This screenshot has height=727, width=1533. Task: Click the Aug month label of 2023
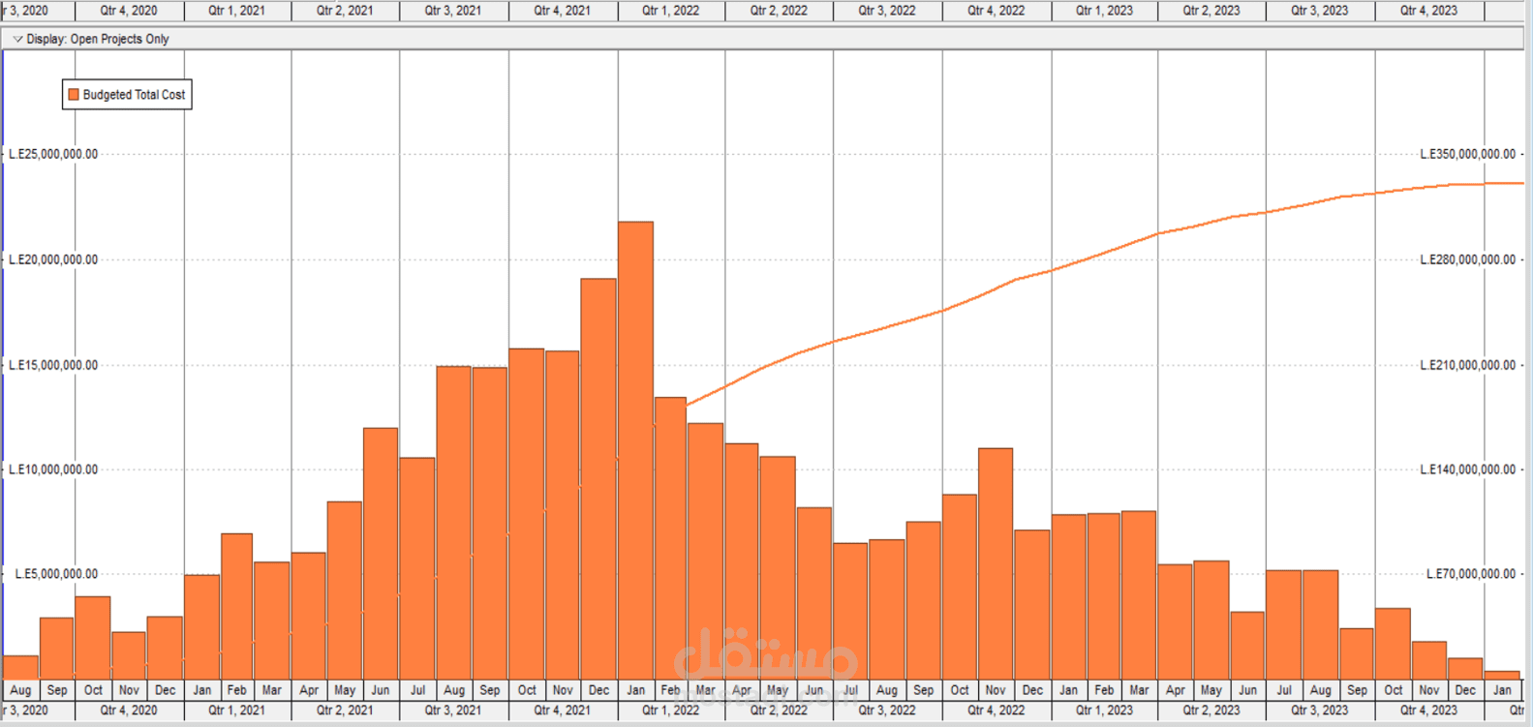pos(1320,690)
